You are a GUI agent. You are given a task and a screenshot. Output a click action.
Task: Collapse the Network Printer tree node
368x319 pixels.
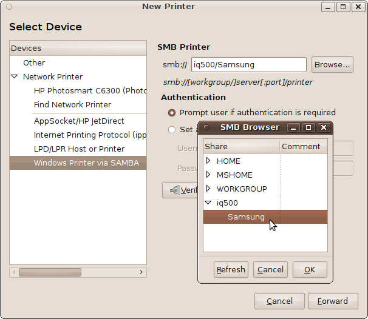(x=15, y=76)
